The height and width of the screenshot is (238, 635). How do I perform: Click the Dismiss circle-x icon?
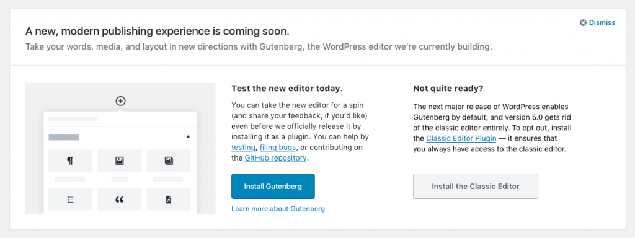(583, 23)
